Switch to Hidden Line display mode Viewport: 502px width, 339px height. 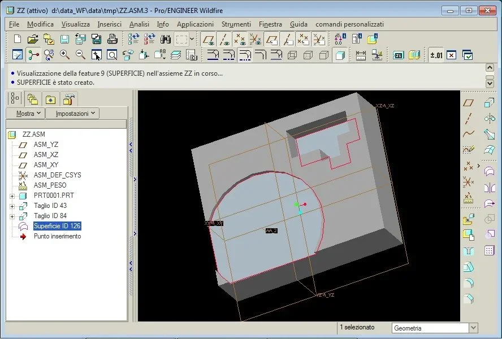308,55
